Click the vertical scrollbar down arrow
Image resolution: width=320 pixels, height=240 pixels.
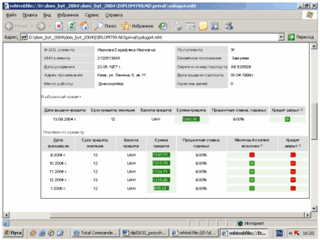tap(314, 208)
